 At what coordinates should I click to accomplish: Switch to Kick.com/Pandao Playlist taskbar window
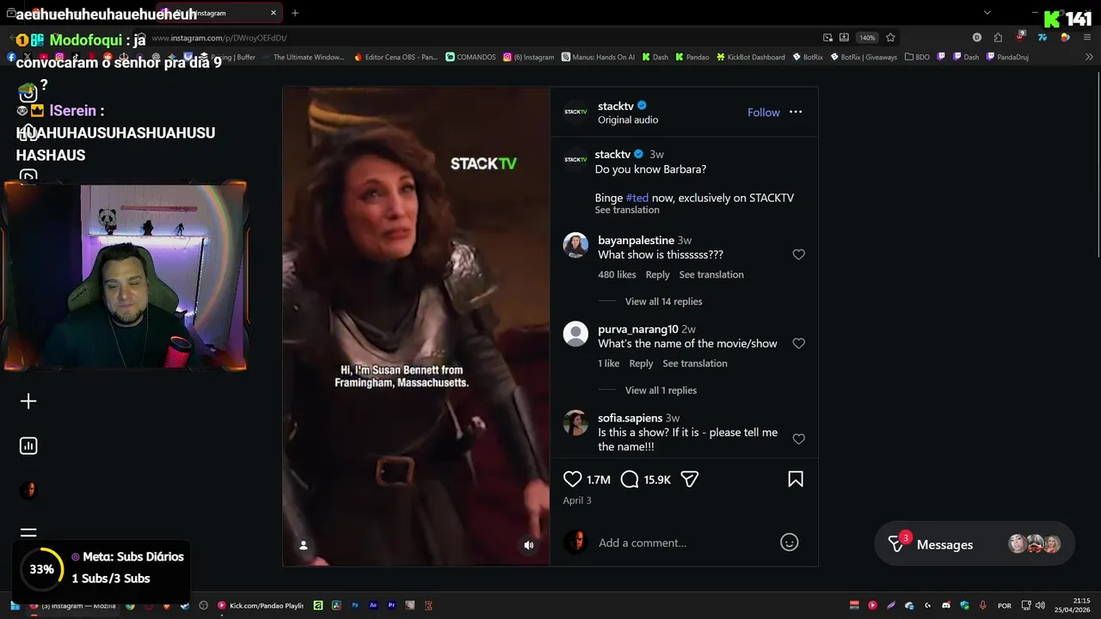click(x=261, y=605)
